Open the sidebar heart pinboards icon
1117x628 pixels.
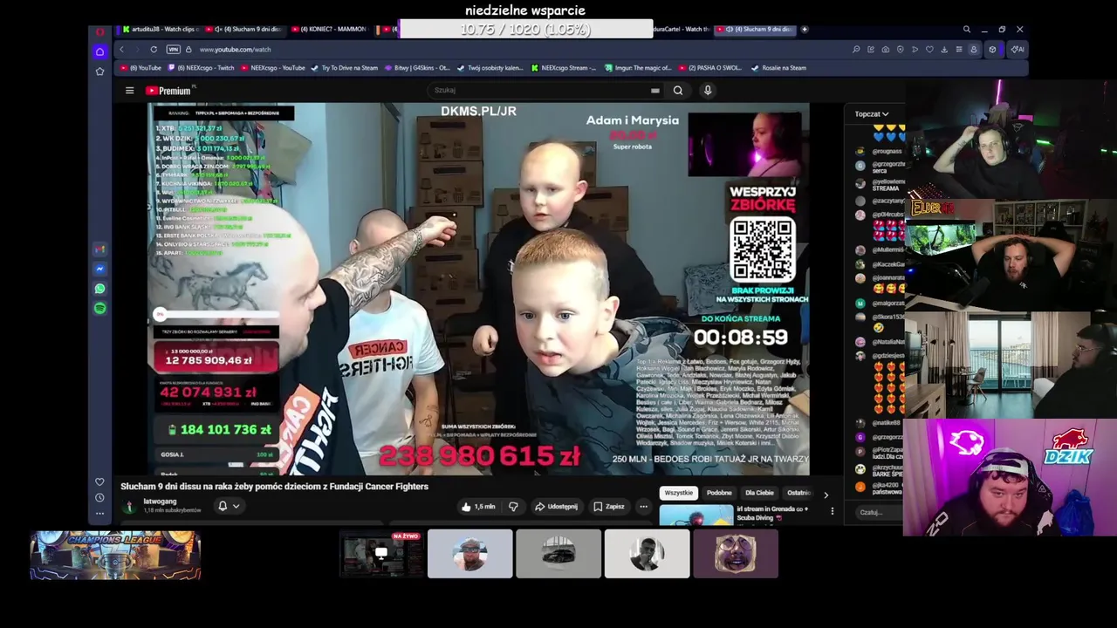click(x=99, y=481)
